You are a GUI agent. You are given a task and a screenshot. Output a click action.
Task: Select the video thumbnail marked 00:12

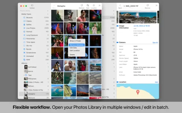point(70,66)
